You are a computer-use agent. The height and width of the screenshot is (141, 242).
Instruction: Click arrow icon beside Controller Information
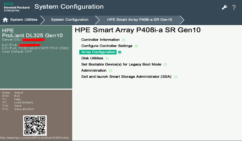click(x=124, y=40)
